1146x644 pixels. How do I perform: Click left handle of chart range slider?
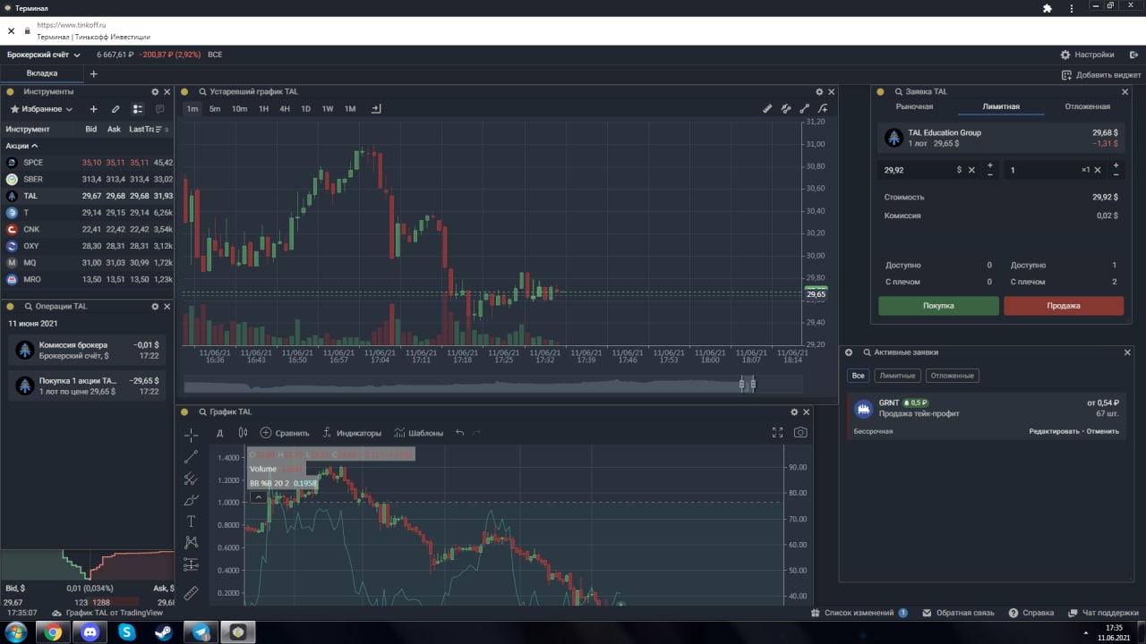pyautogui.click(x=741, y=384)
